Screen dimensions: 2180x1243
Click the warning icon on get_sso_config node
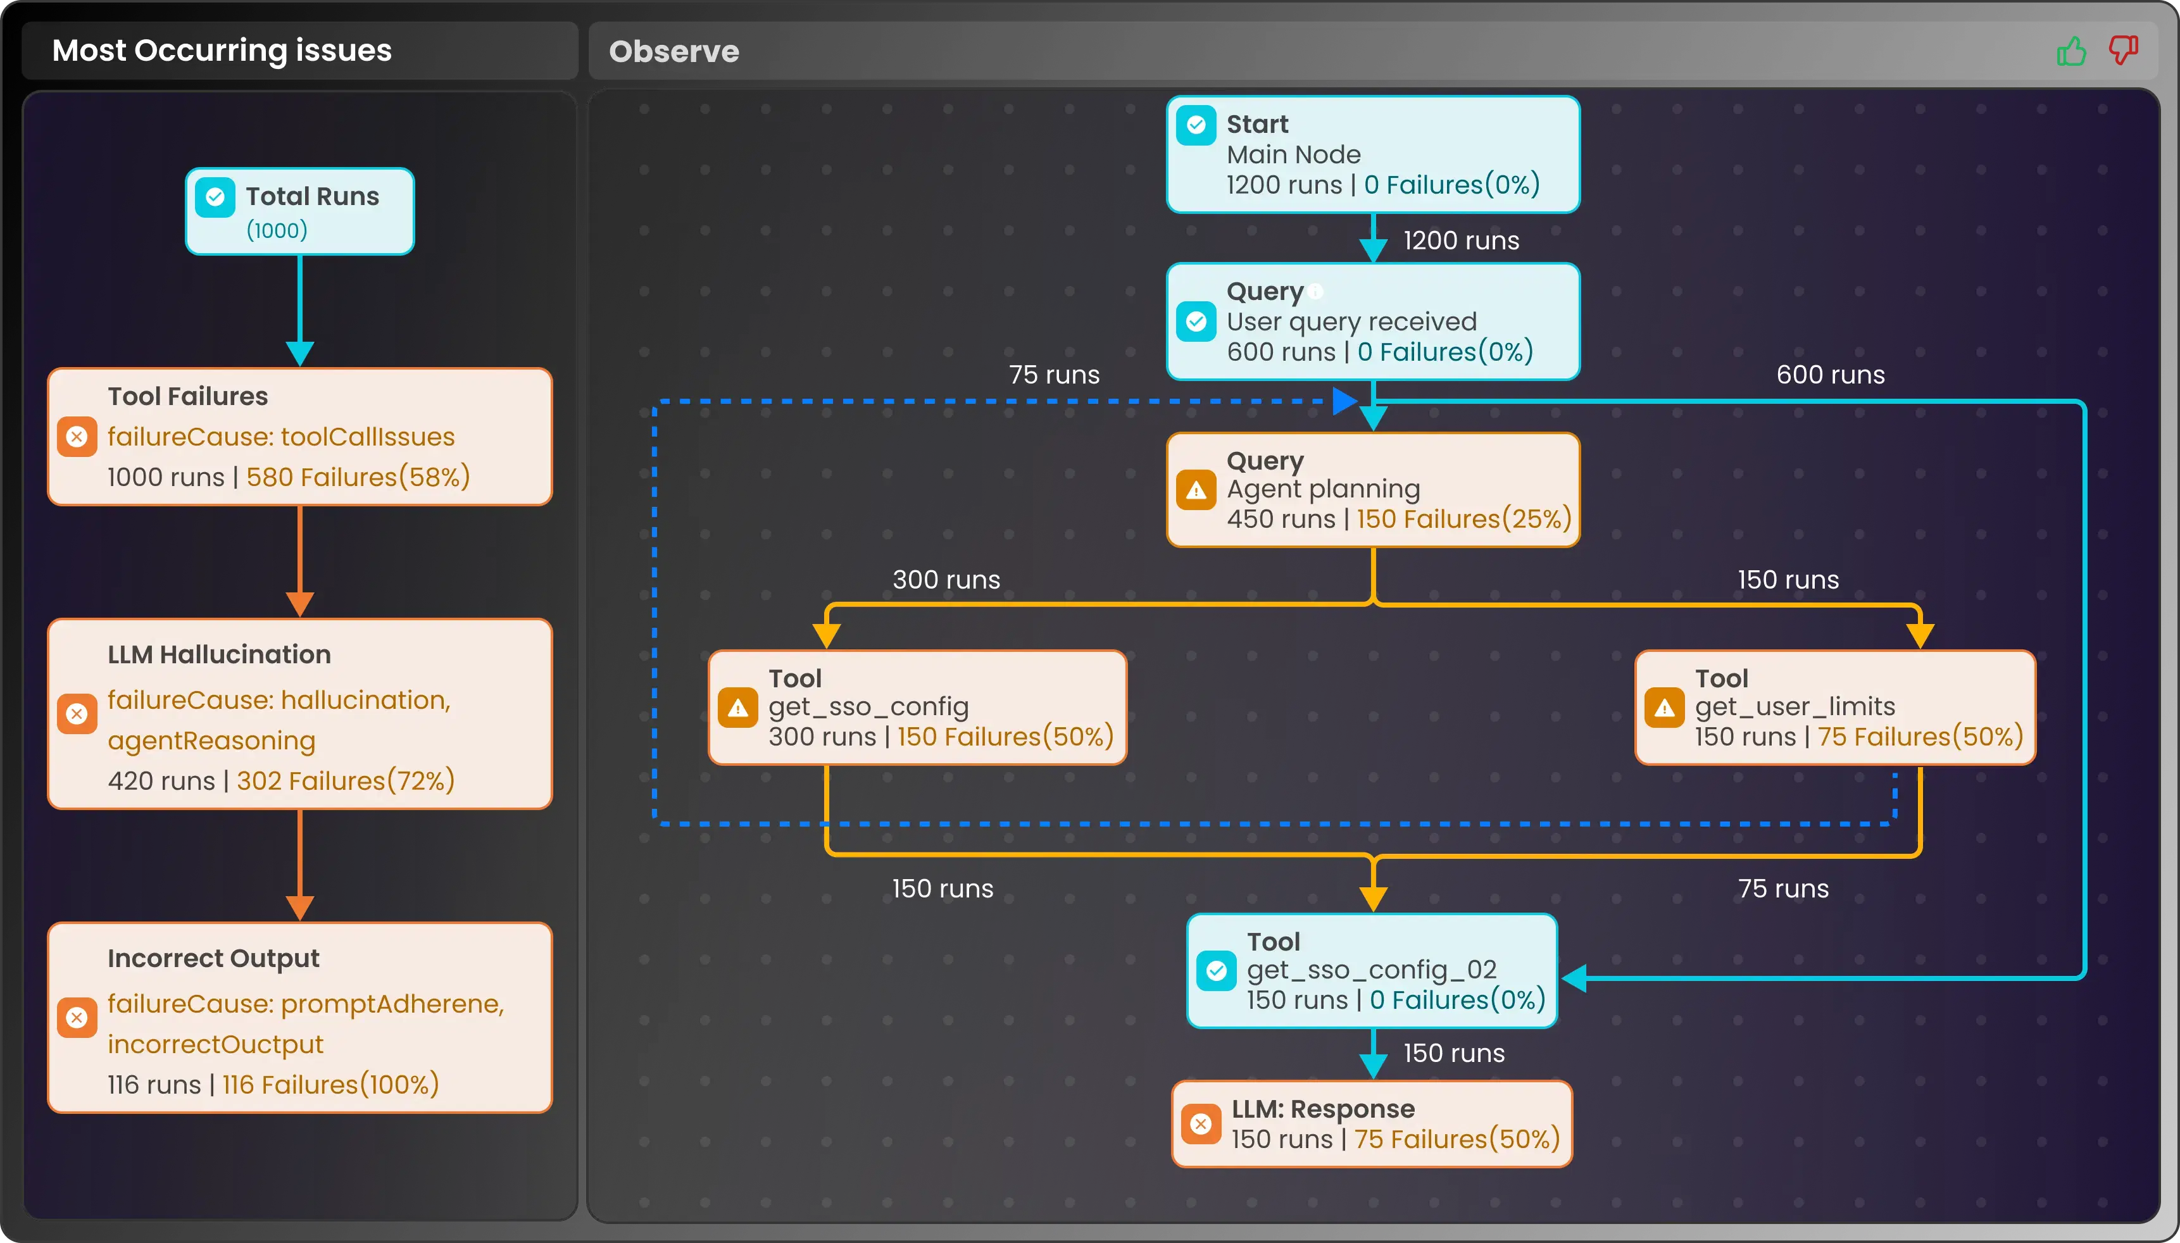[x=738, y=708]
